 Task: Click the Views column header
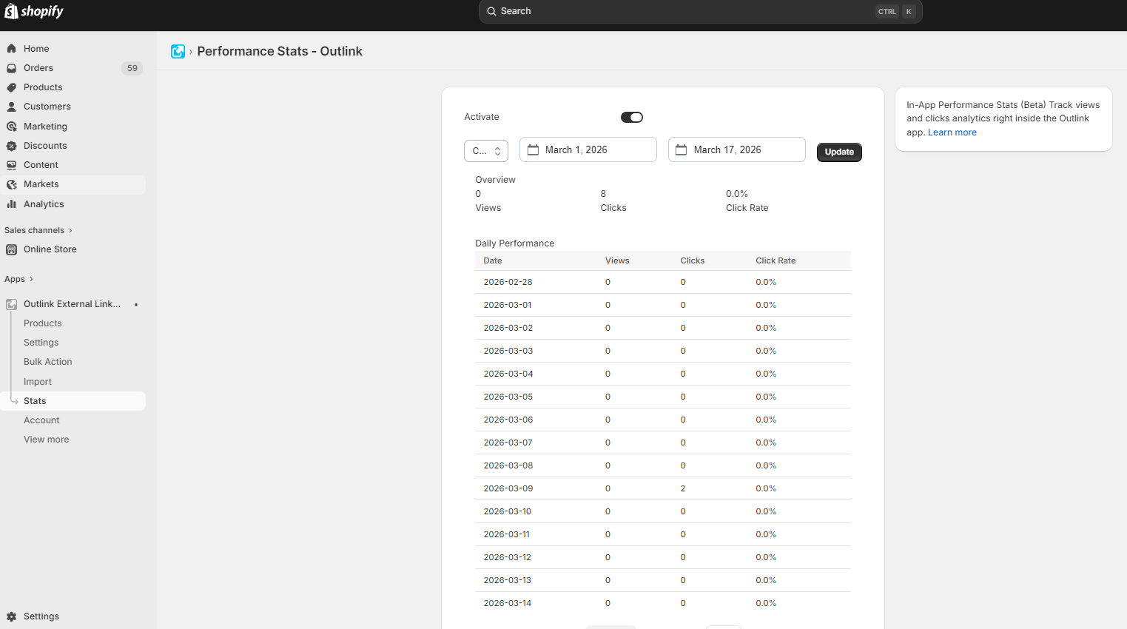(x=617, y=260)
